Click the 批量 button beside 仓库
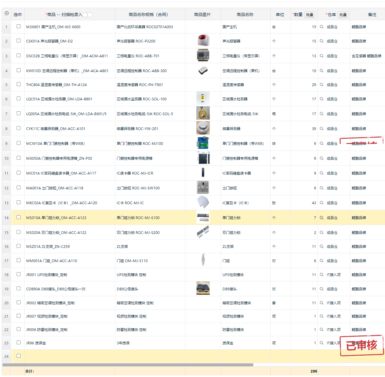This screenshot has height=377, width=385. pos(343,15)
